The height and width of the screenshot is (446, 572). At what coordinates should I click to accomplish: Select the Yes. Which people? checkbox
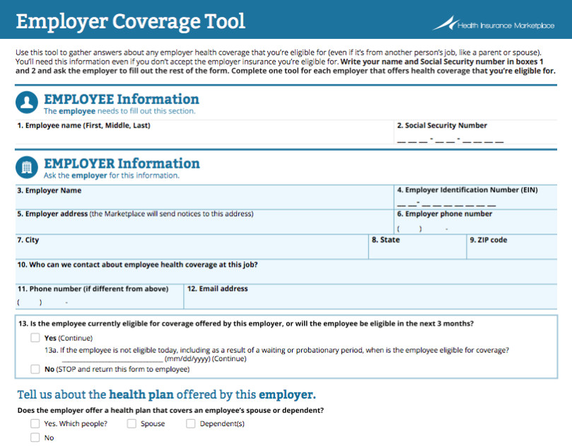tap(34, 423)
